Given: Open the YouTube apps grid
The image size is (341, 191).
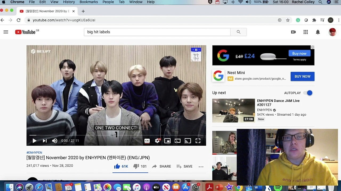Looking at the screenshot, I should pos(306,32).
